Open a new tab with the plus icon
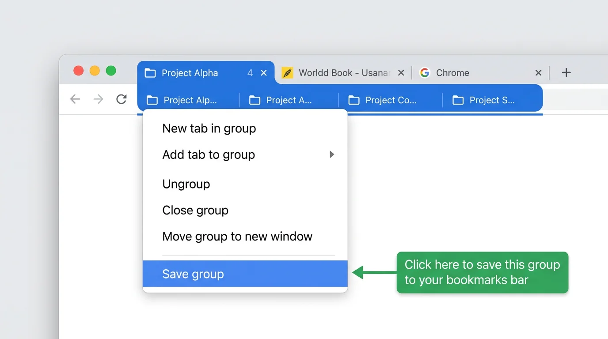This screenshot has width=608, height=339. (566, 72)
